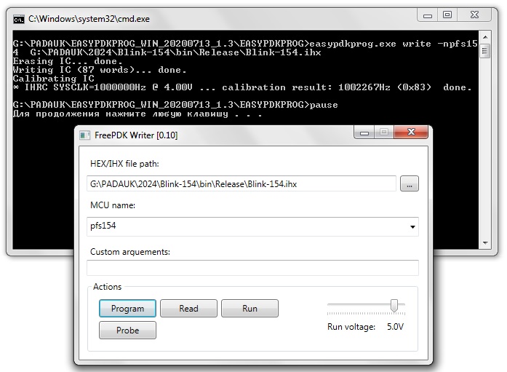Minimize the FreePDK Writer window
The height and width of the screenshot is (372, 507).
[x=364, y=132]
